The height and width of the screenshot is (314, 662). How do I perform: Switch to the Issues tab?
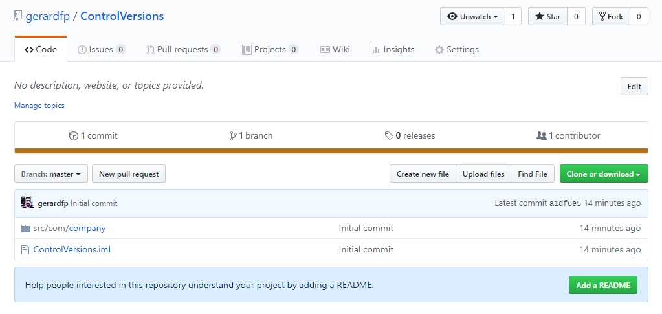(101, 50)
